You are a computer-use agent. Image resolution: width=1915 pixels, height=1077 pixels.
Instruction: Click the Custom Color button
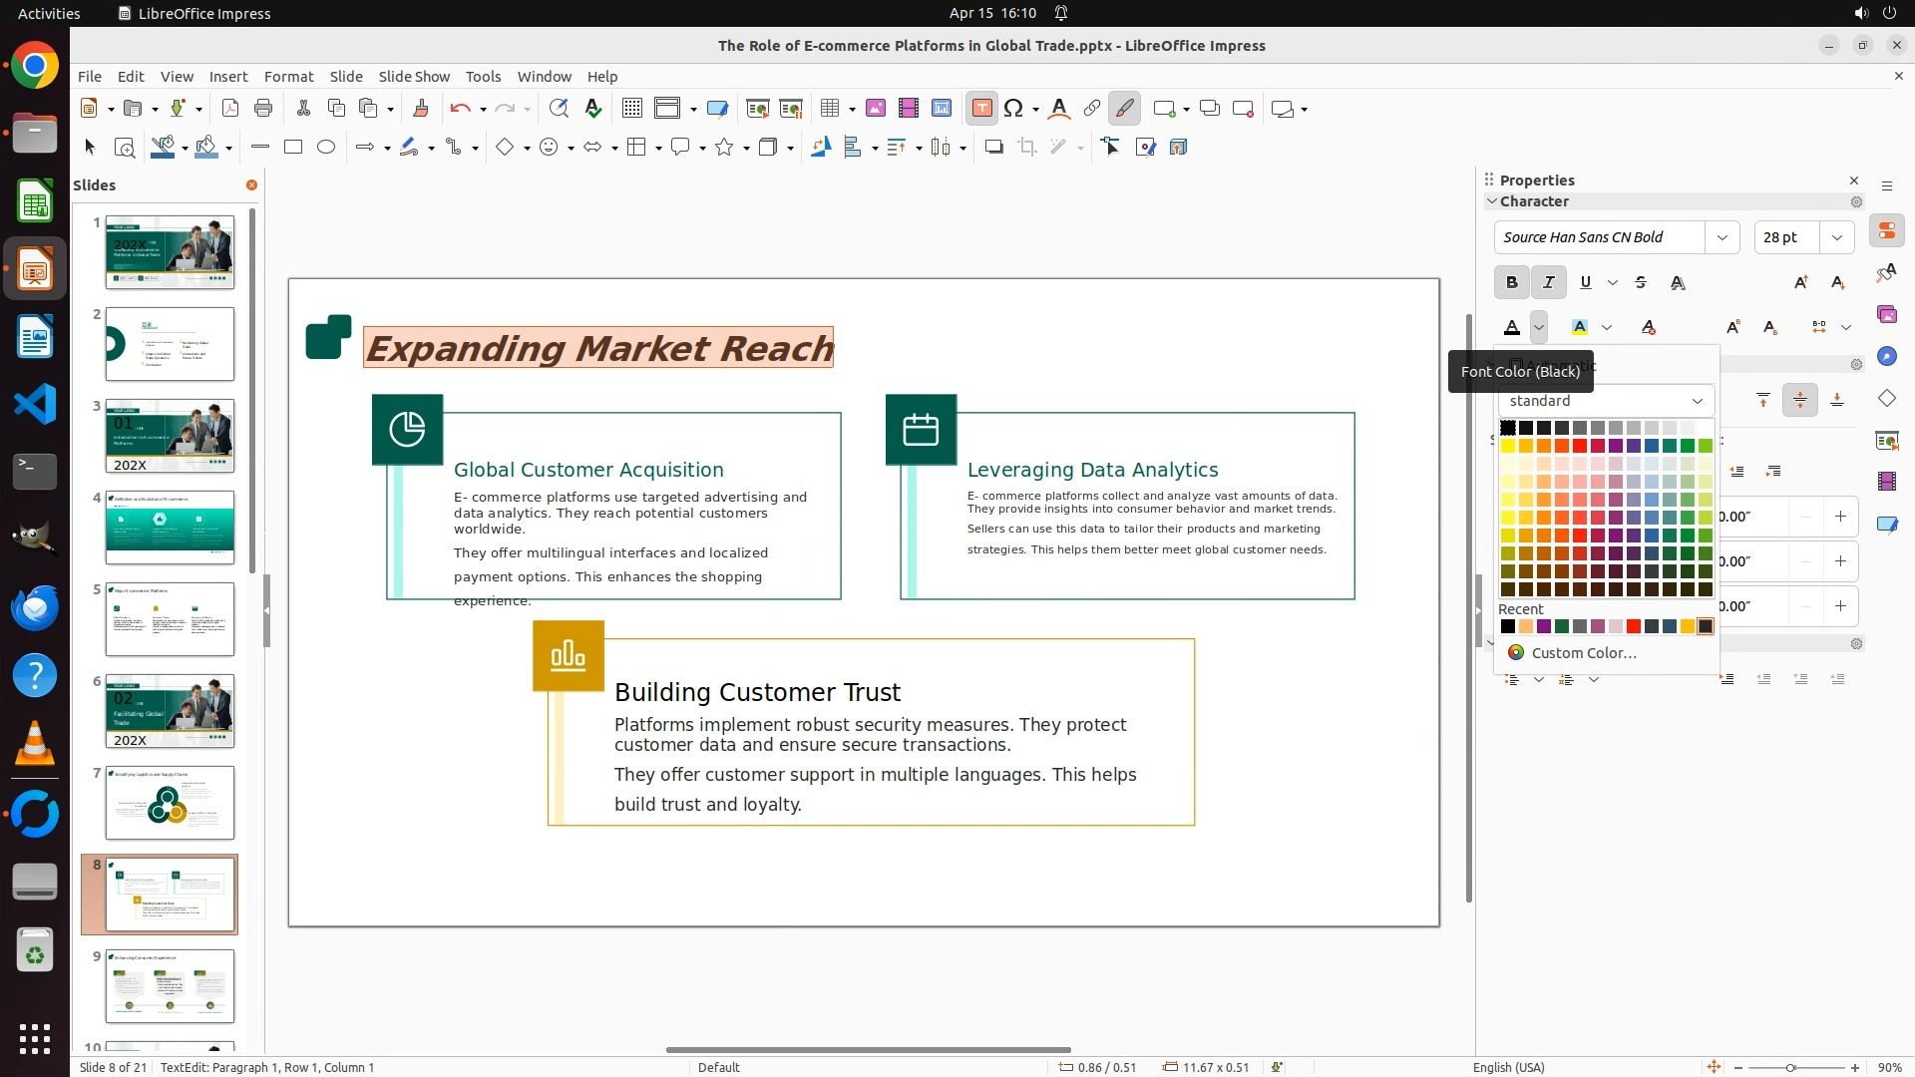pos(1583,653)
